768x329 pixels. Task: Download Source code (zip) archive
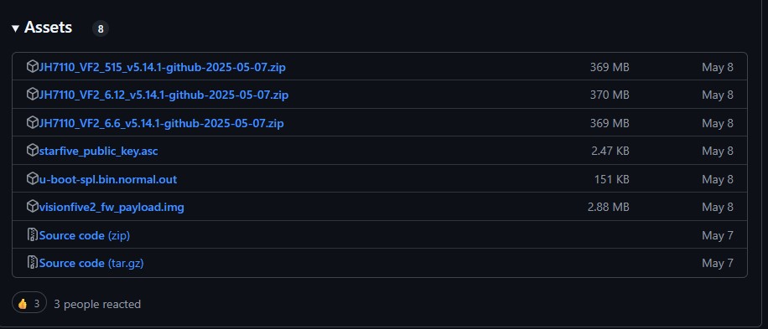84,235
